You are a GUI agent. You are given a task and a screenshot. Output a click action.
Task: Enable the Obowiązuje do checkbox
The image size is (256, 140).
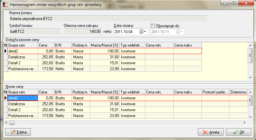(x=153, y=26)
